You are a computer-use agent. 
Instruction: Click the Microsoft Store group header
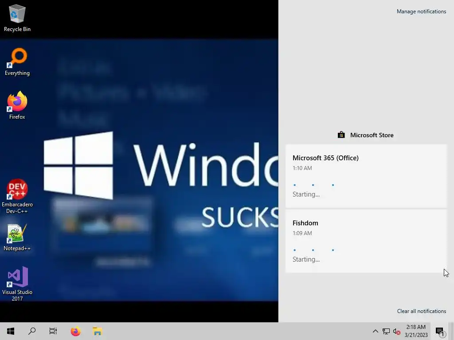(x=366, y=135)
